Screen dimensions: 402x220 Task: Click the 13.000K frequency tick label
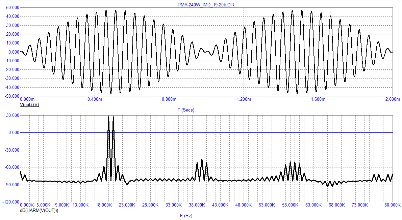click(x=80, y=205)
